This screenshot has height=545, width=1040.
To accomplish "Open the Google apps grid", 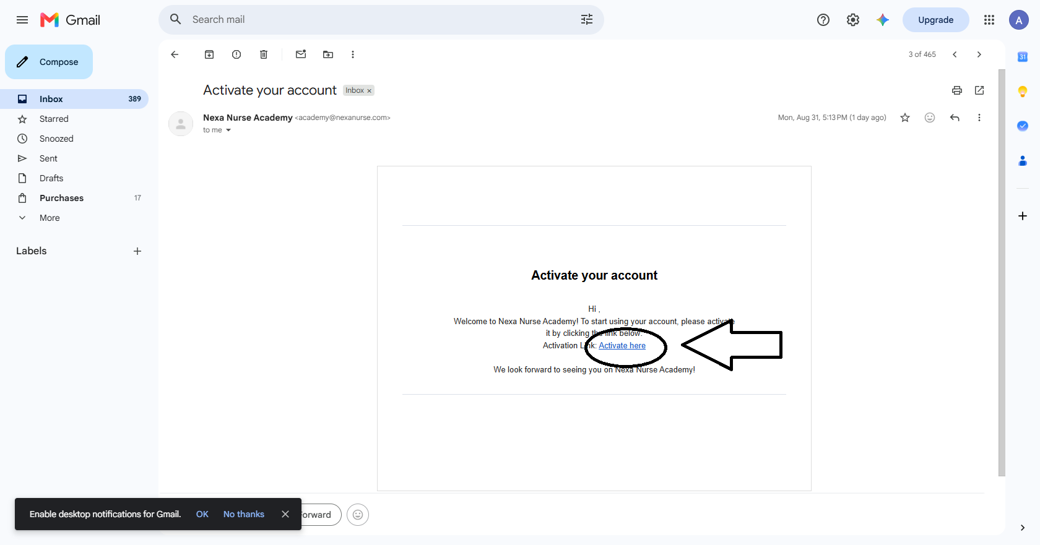I will point(989,20).
